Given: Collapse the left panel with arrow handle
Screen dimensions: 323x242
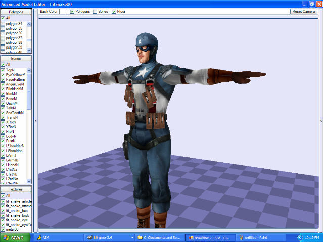Looking at the screenshot, I should 36,121.
